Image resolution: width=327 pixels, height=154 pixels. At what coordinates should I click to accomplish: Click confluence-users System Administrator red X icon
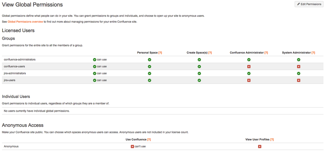(299, 67)
